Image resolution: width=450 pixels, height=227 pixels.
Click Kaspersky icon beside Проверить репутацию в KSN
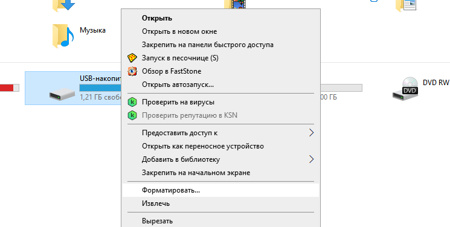pos(132,115)
